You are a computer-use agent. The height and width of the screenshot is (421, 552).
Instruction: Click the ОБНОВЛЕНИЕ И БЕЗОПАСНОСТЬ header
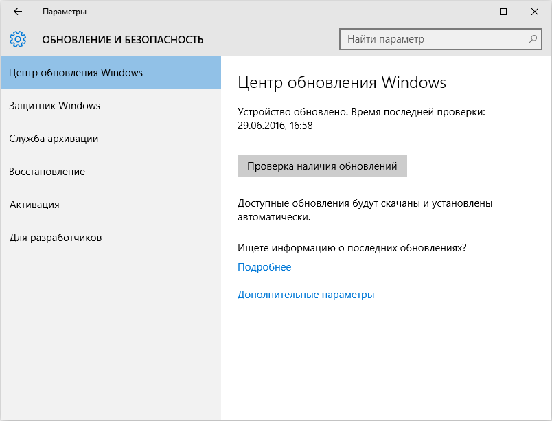(x=122, y=40)
